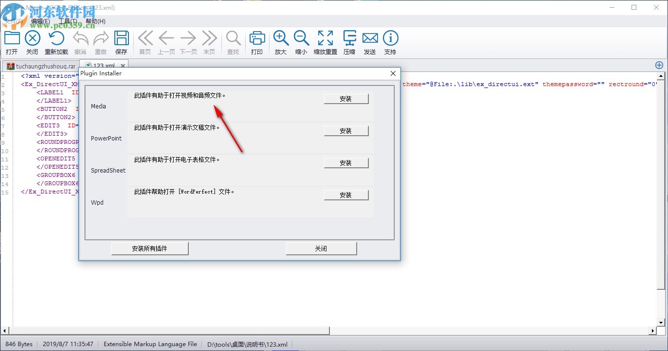Go to next page with 下一页

click(188, 38)
